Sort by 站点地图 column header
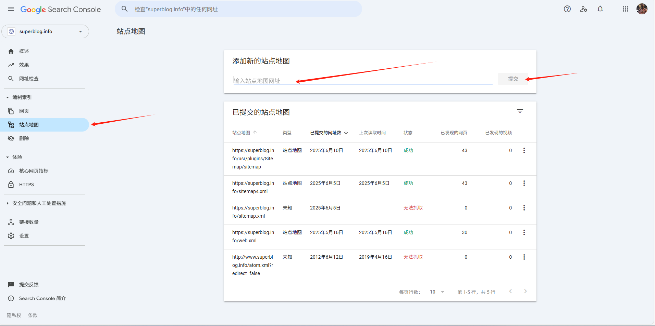Image resolution: width=655 pixels, height=326 pixels. (245, 133)
